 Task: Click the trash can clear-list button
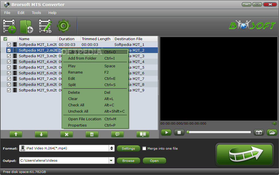pyautogui.click(x=92, y=134)
